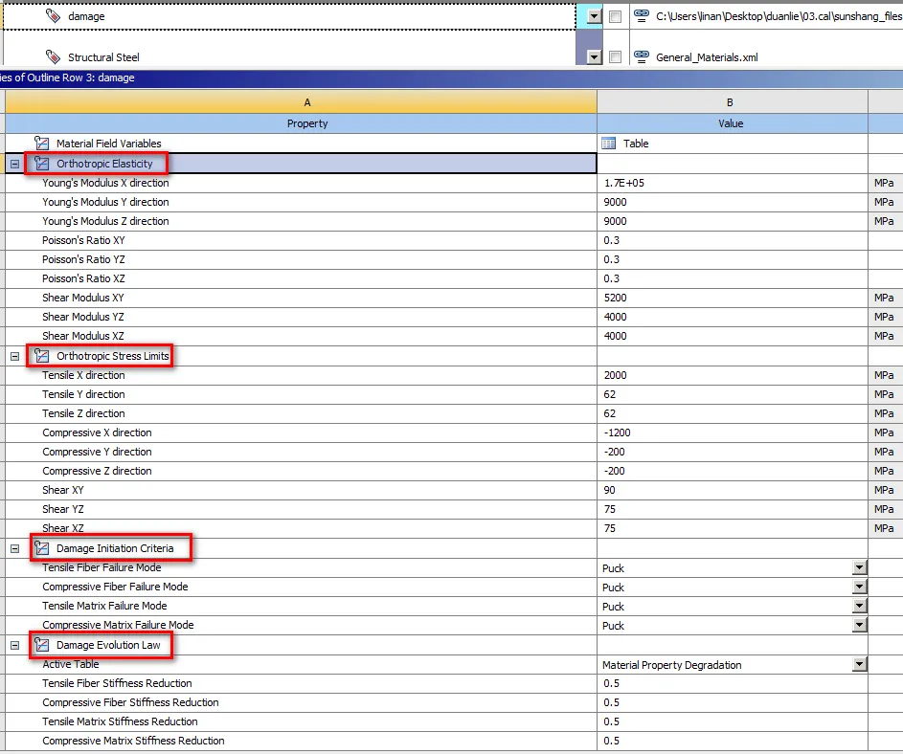This screenshot has width=903, height=754.
Task: Click the Table icon for Material Field Variables
Action: [609, 144]
